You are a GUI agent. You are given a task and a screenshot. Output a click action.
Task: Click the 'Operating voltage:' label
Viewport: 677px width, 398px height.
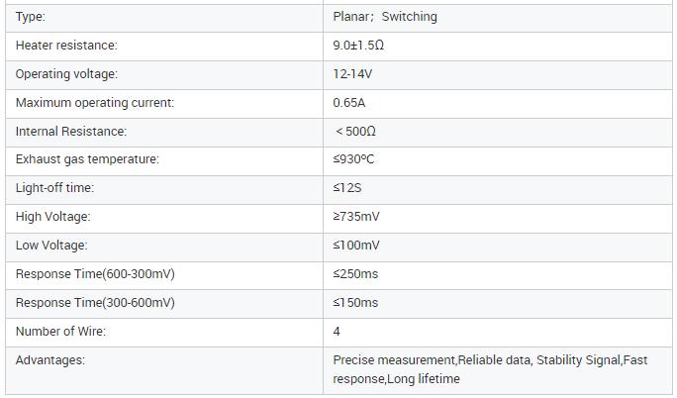[66, 74]
